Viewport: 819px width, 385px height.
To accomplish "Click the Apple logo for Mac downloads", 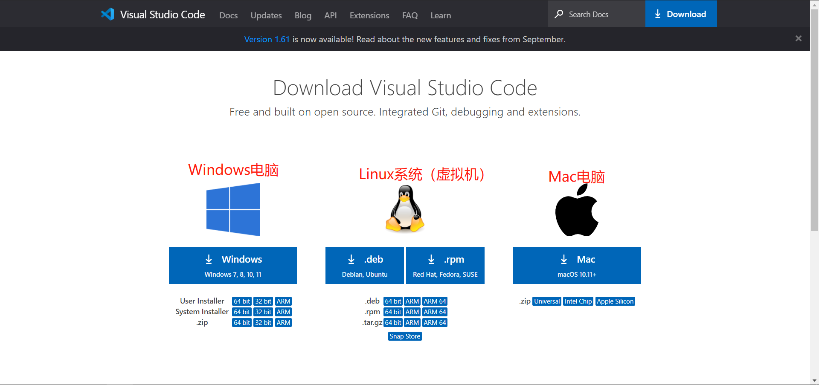I will [577, 209].
